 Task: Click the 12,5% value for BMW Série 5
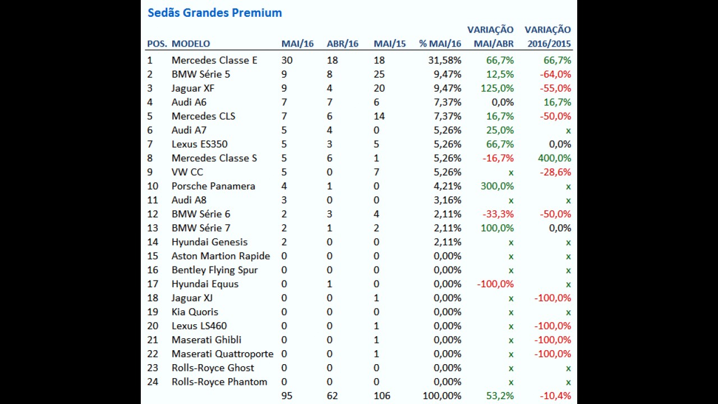point(500,74)
